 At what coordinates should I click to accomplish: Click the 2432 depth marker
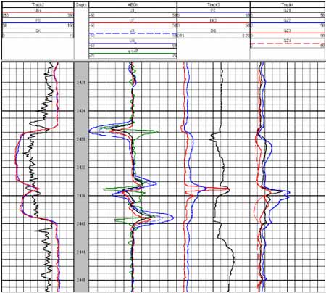click(82, 168)
